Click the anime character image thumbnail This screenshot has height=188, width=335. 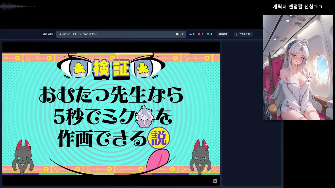pos(298,68)
